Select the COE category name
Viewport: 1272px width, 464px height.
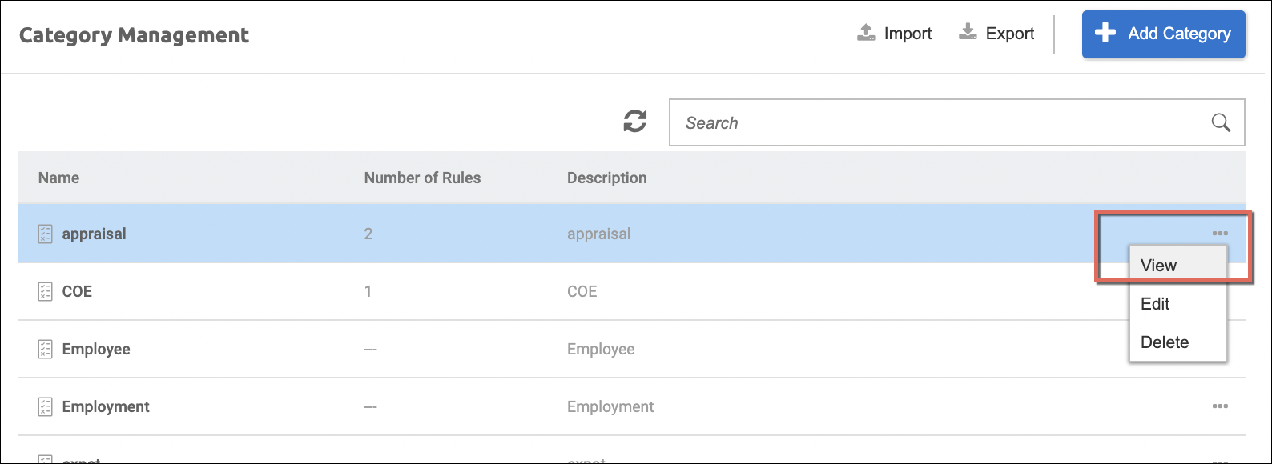click(77, 291)
